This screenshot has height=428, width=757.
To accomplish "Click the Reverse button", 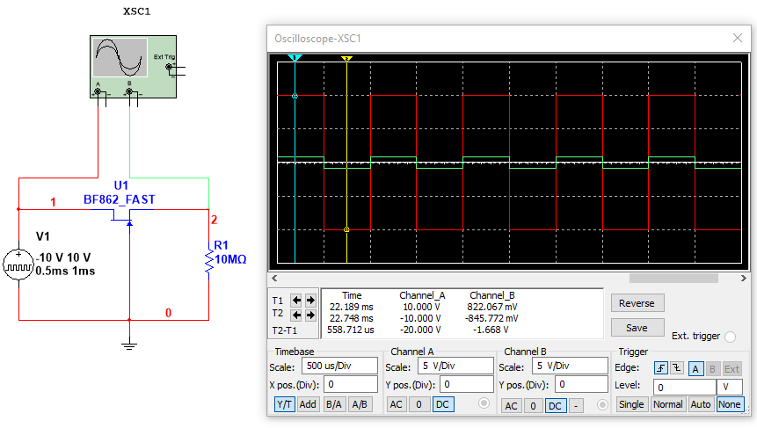I will [x=637, y=303].
